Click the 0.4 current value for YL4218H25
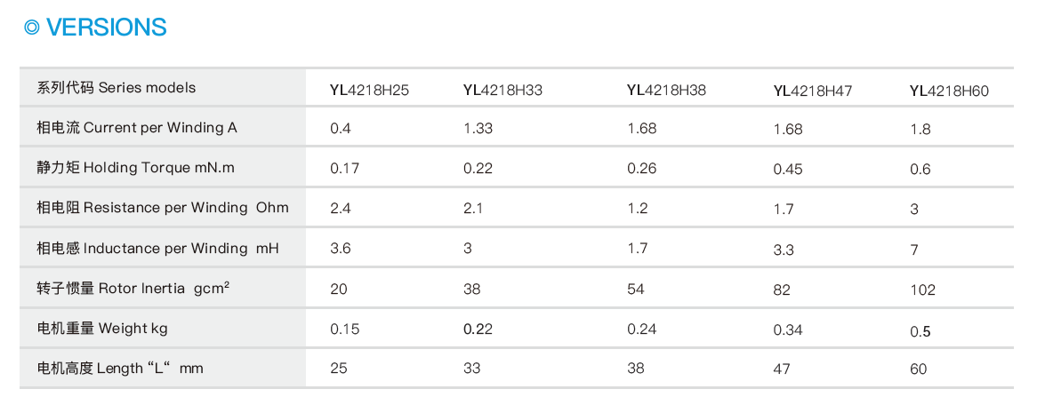Image resolution: width=1037 pixels, height=413 pixels. point(341,129)
